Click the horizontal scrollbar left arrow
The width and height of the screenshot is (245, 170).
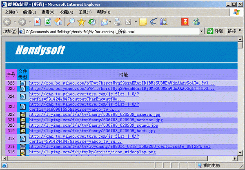point(5,158)
